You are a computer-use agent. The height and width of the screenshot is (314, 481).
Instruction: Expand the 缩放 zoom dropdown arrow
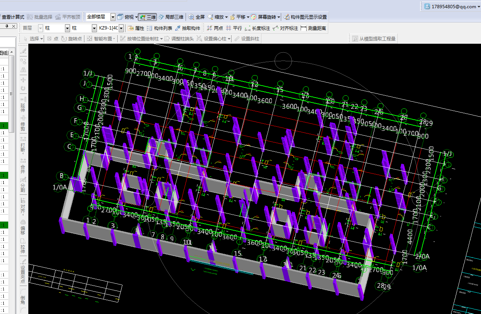click(x=226, y=17)
